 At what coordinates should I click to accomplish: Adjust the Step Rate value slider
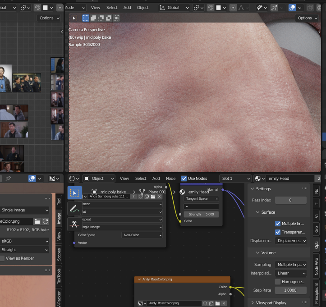coord(291,290)
